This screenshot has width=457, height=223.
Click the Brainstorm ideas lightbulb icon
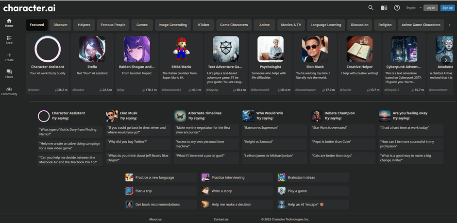pyautogui.click(x=282, y=177)
